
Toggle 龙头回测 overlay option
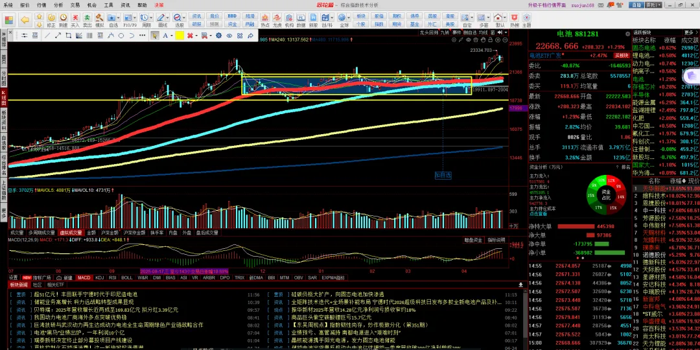coord(428,32)
